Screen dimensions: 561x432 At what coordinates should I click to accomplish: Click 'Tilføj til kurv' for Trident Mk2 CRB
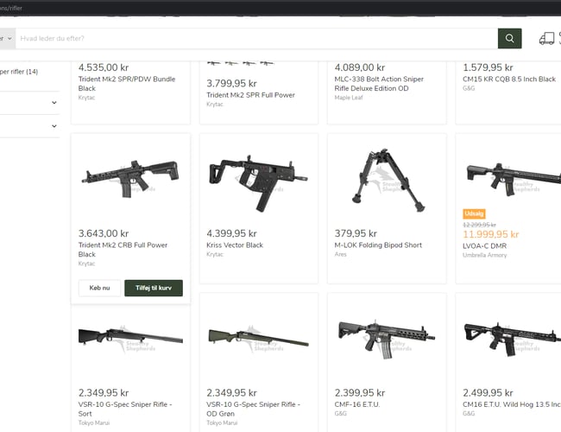[154, 288]
